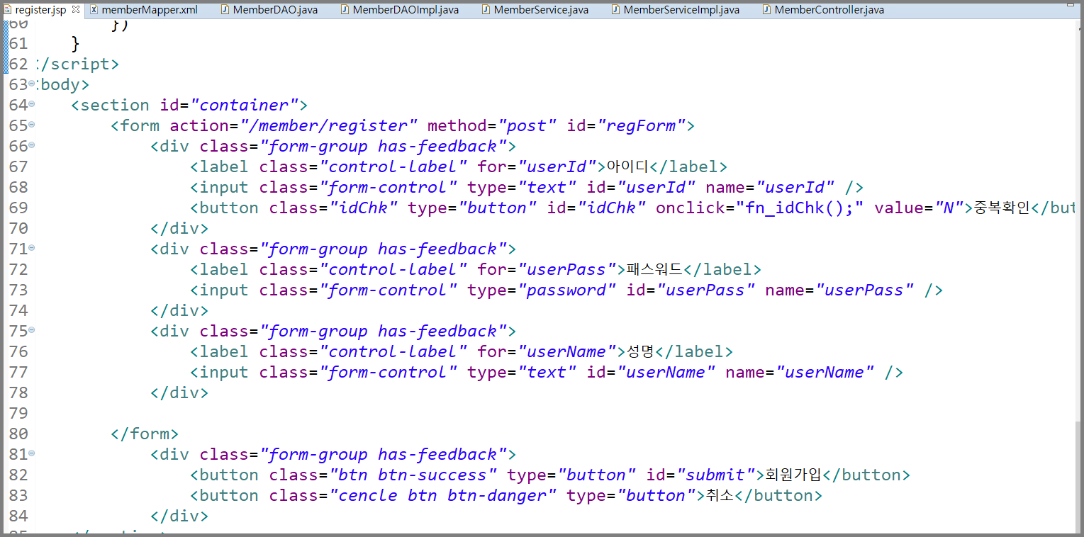1084x537 pixels.
Task: Click the /script> closing tag on line 62
Action: click(x=77, y=64)
